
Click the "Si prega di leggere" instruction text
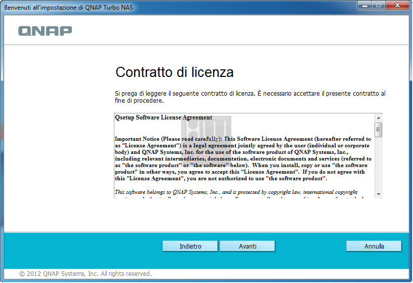tap(250, 97)
